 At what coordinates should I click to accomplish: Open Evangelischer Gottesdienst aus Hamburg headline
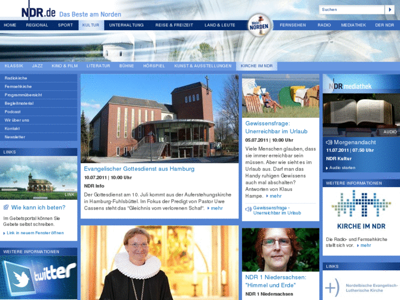pos(139,169)
